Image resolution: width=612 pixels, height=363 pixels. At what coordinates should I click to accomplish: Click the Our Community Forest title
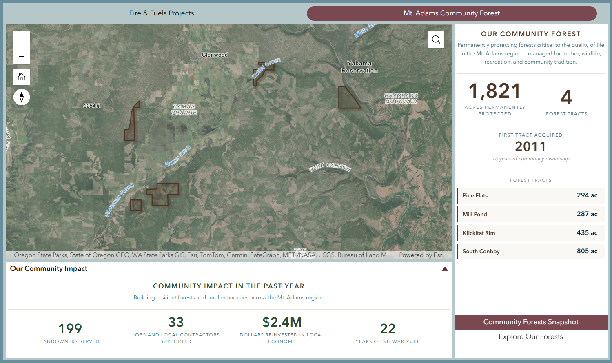[x=530, y=34]
